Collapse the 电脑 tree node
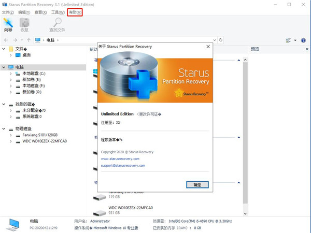 (4, 67)
